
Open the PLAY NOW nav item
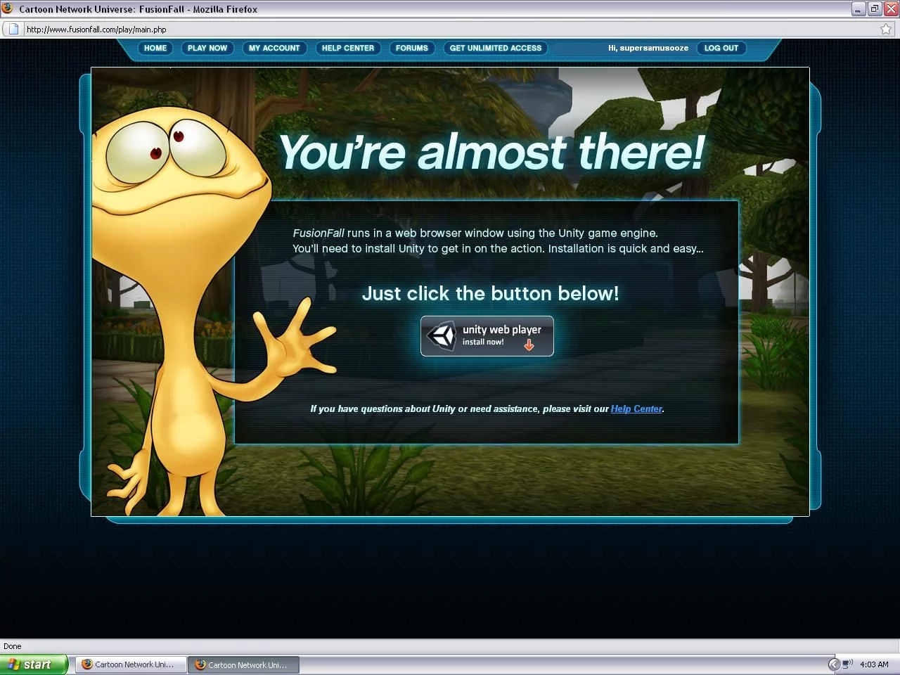(x=207, y=48)
